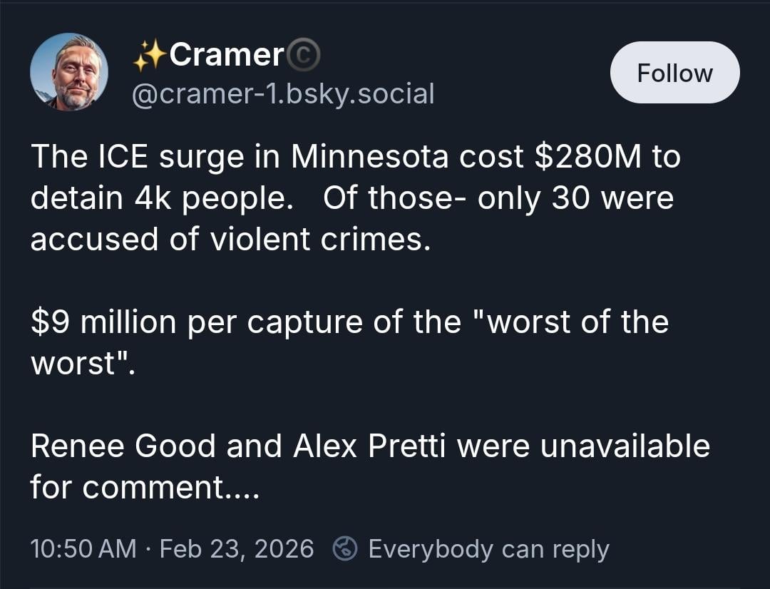The image size is (770, 589).
Task: Click the "for comment...." closing line
Action: click(143, 487)
